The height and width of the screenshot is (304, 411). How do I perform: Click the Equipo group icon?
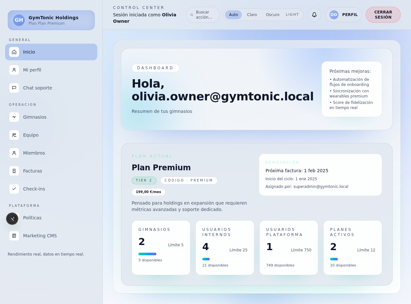[x=14, y=135]
